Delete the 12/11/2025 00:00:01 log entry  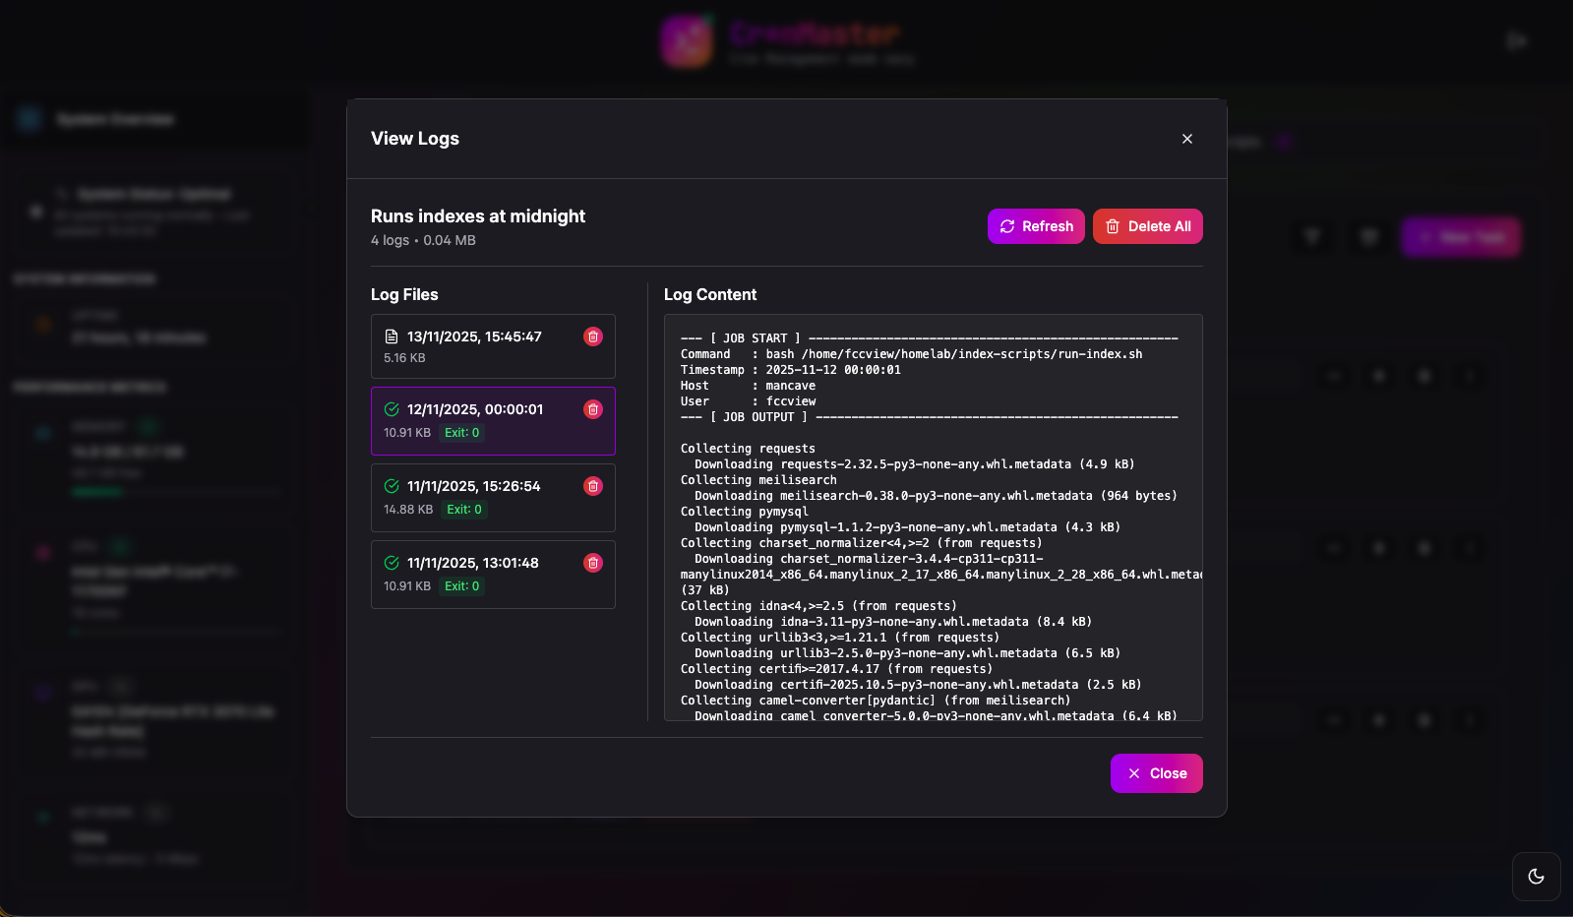593,409
